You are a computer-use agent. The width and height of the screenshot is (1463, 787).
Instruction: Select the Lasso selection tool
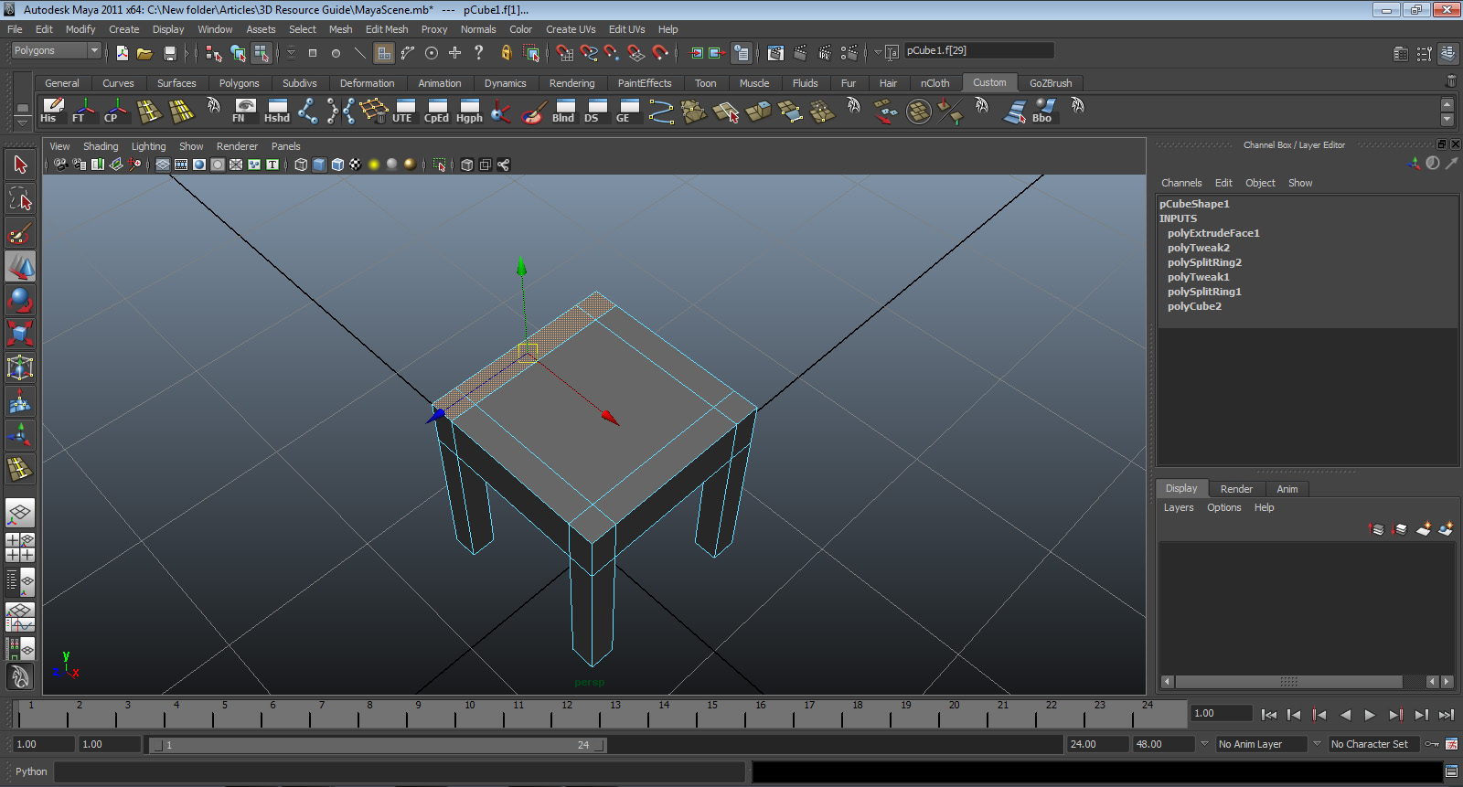click(x=20, y=198)
